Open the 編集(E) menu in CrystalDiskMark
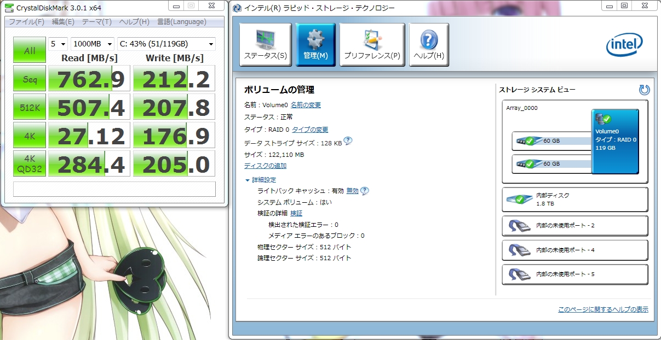The height and width of the screenshot is (340, 661). 63,22
